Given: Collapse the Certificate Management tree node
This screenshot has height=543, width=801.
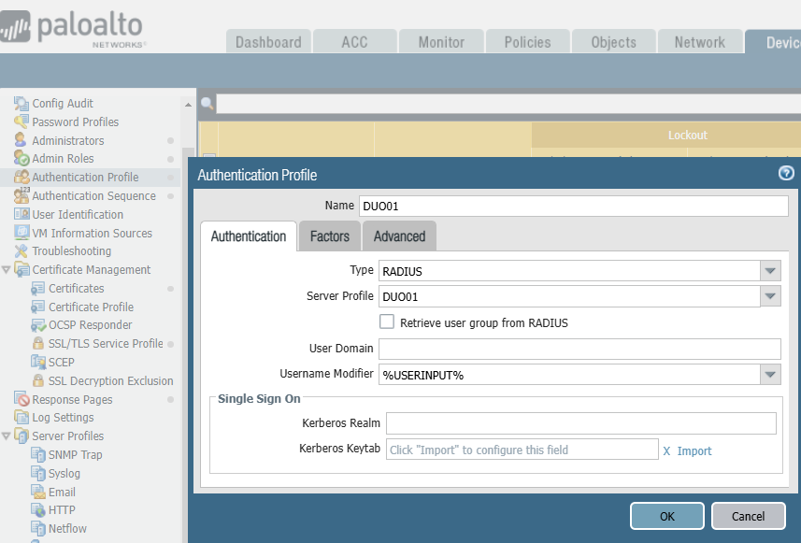Looking at the screenshot, I should pos(7,270).
